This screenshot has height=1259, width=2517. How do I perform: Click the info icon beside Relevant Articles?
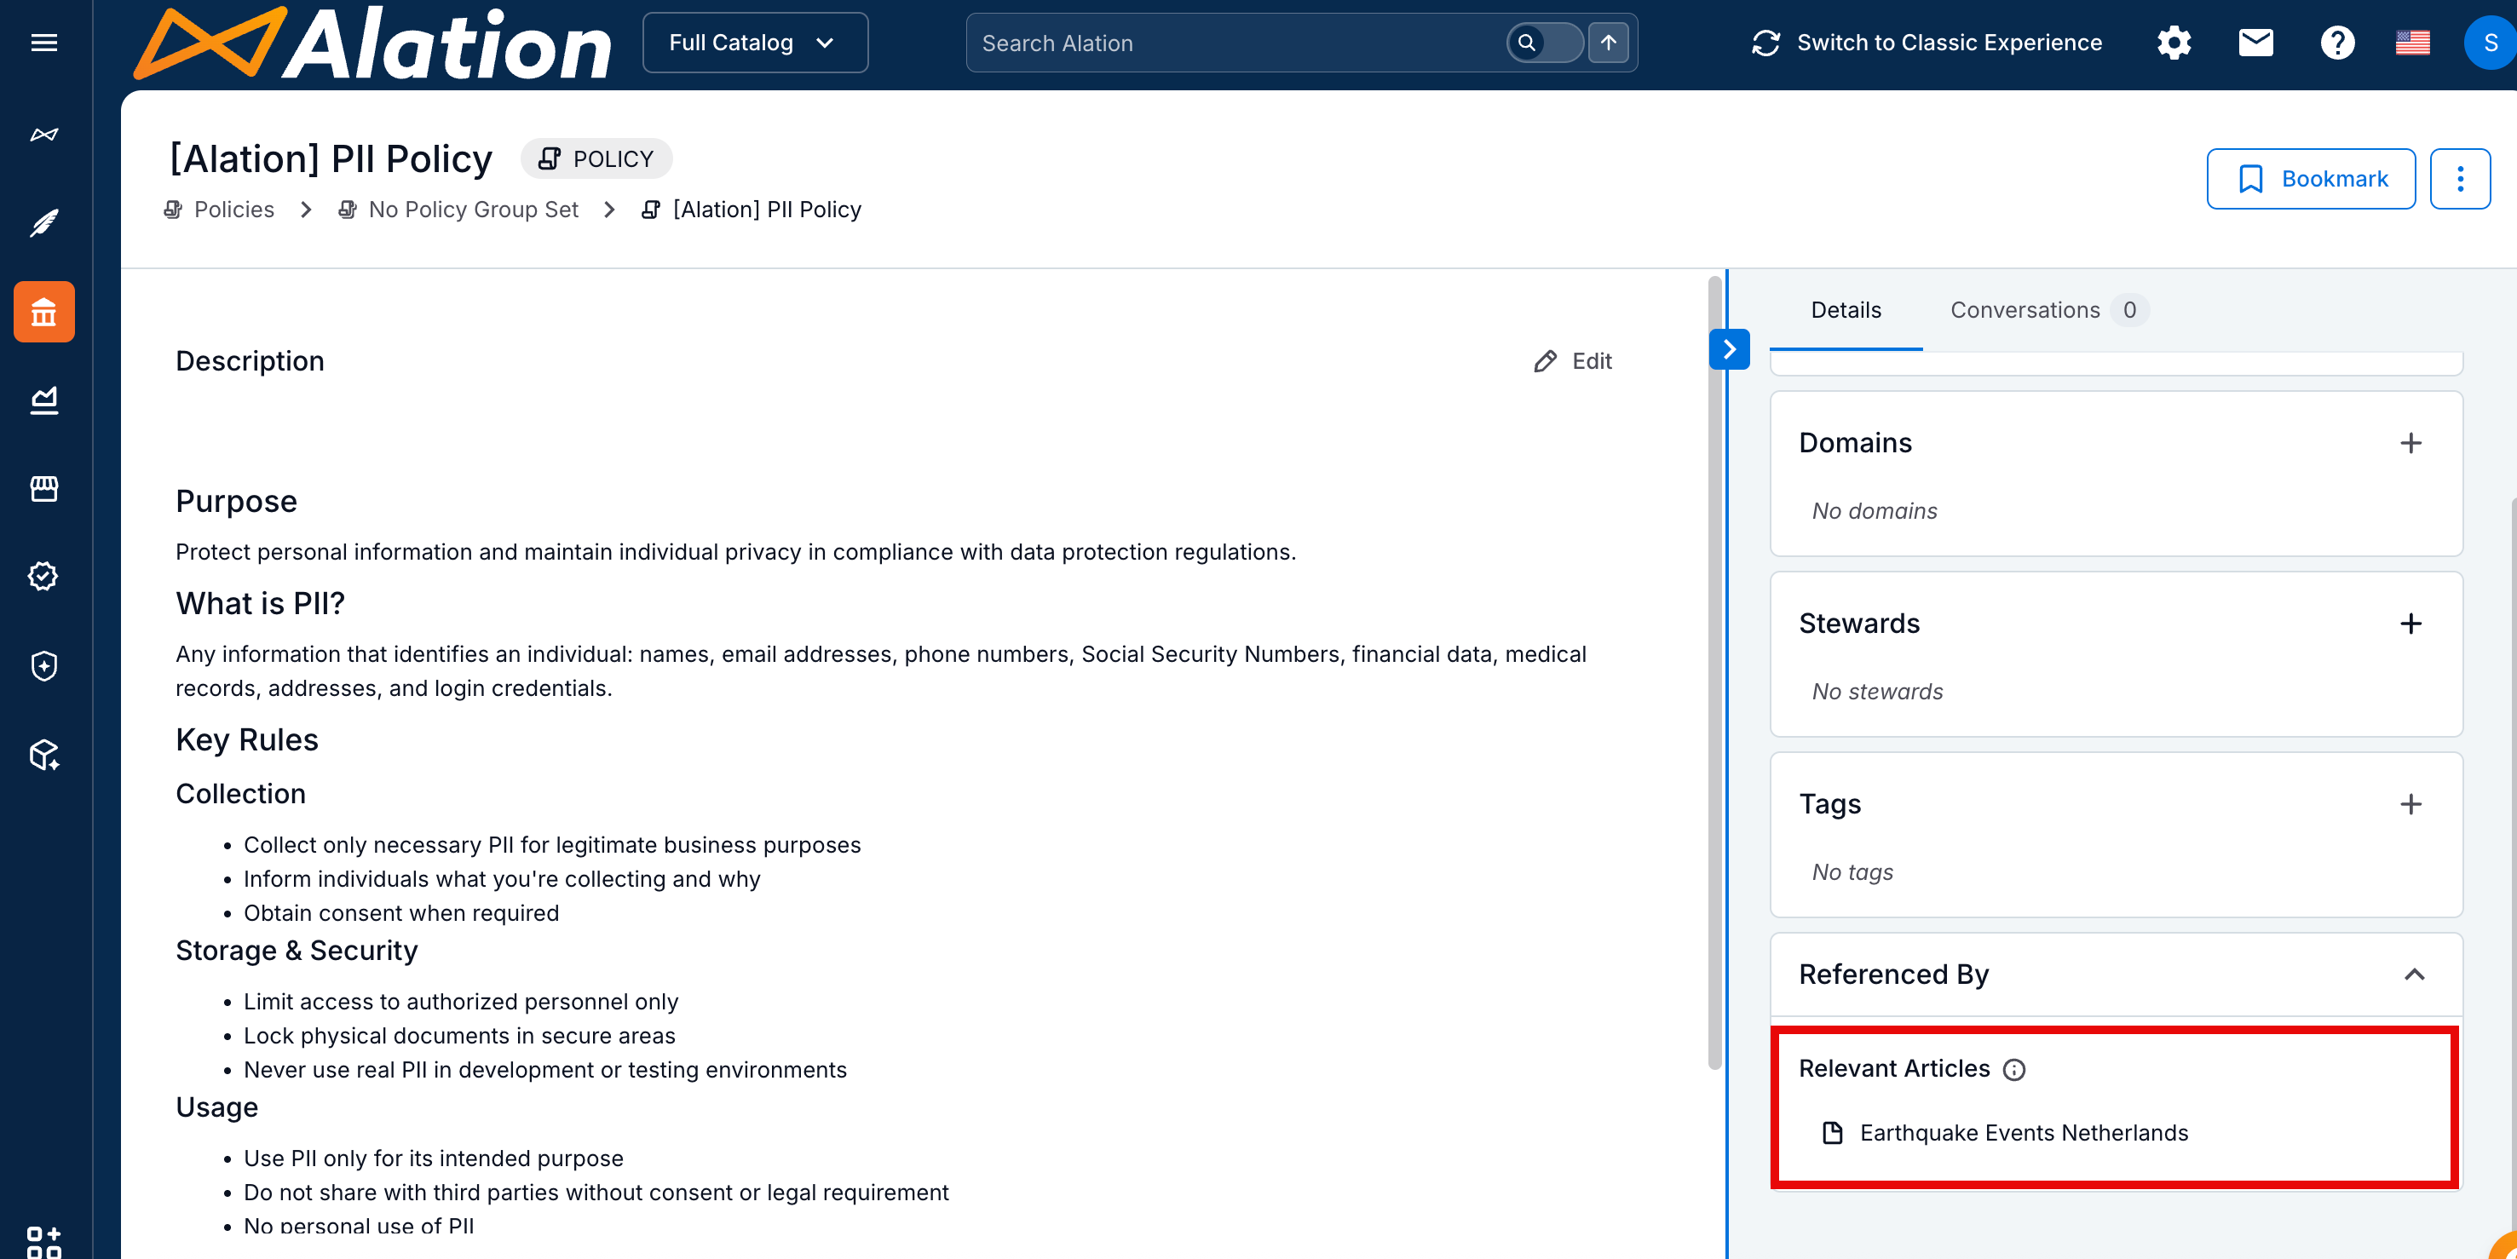pos(2013,1070)
